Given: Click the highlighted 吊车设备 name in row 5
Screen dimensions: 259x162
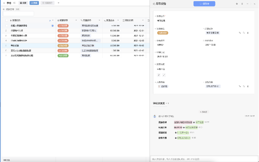Looking at the screenshot, I should pyautogui.click(x=15, y=46).
